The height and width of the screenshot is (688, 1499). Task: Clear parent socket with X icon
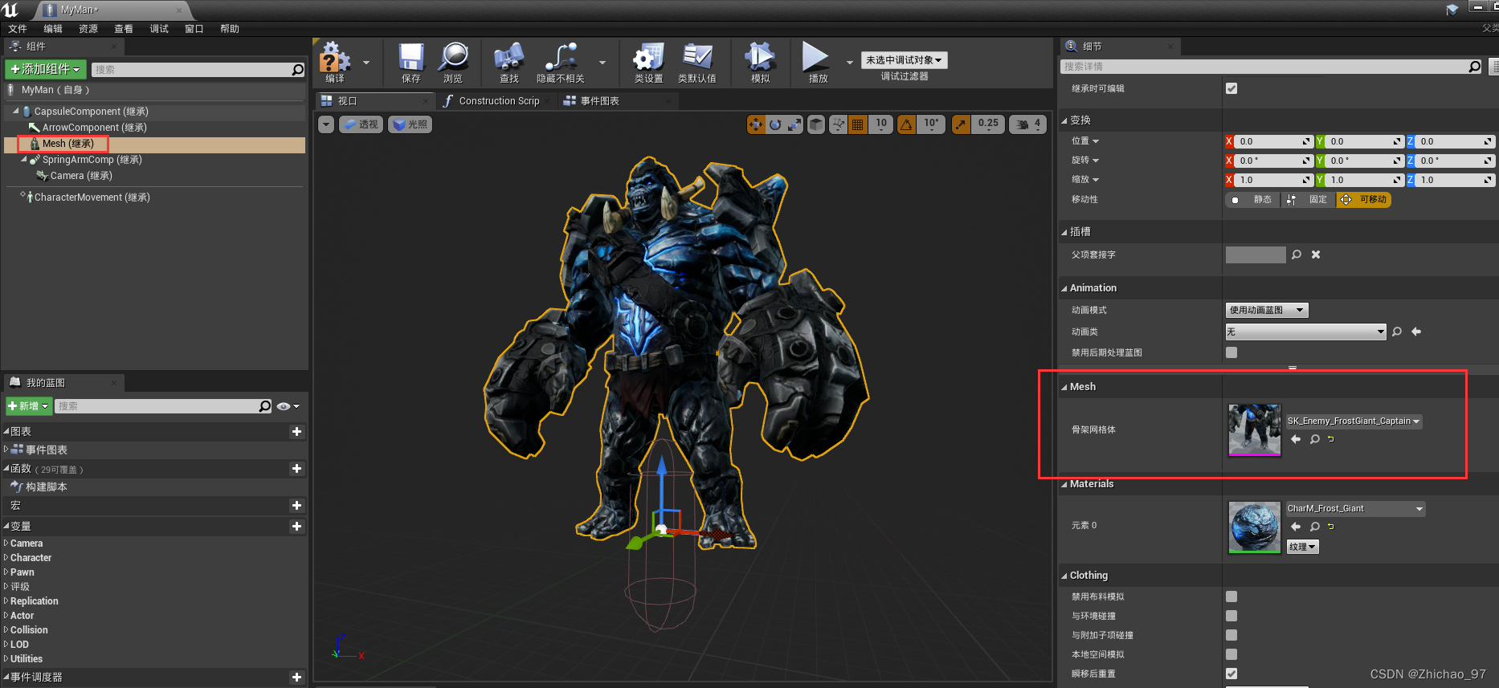(1316, 254)
